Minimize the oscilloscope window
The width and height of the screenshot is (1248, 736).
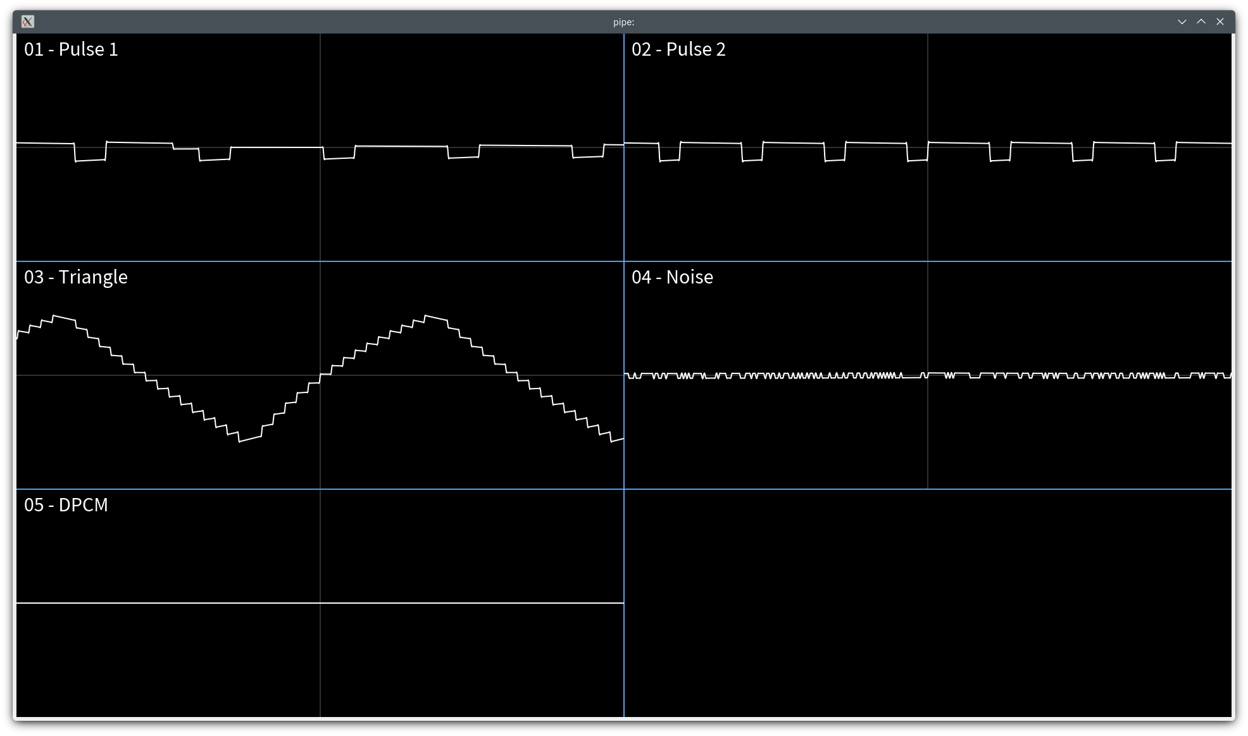(1182, 22)
